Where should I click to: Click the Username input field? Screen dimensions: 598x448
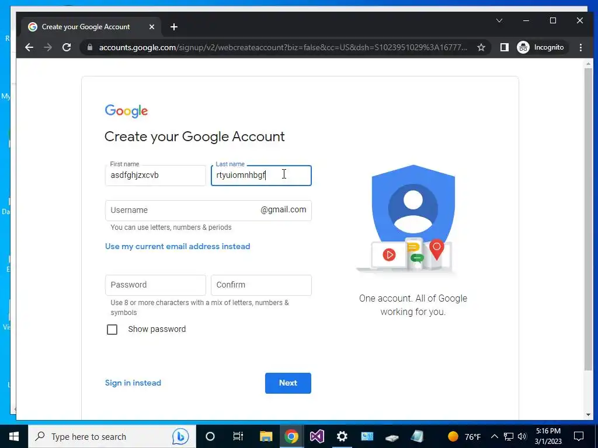tap(208, 210)
